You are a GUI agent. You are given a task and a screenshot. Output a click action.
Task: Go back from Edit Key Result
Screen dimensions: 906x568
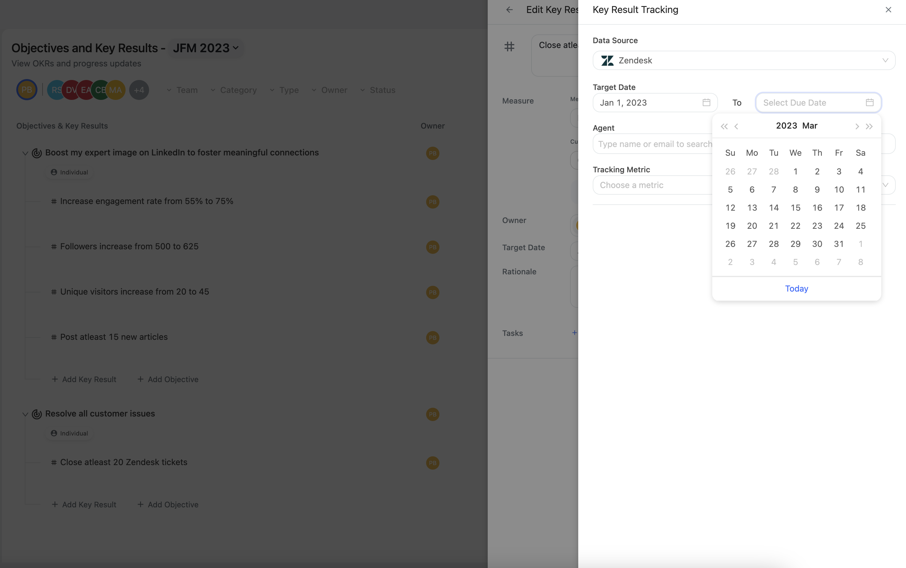point(509,10)
